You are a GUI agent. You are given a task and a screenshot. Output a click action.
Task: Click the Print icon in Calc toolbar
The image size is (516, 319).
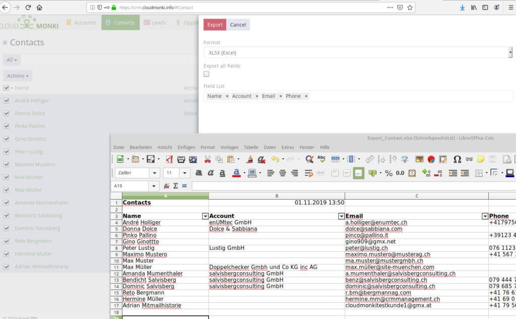click(181, 159)
